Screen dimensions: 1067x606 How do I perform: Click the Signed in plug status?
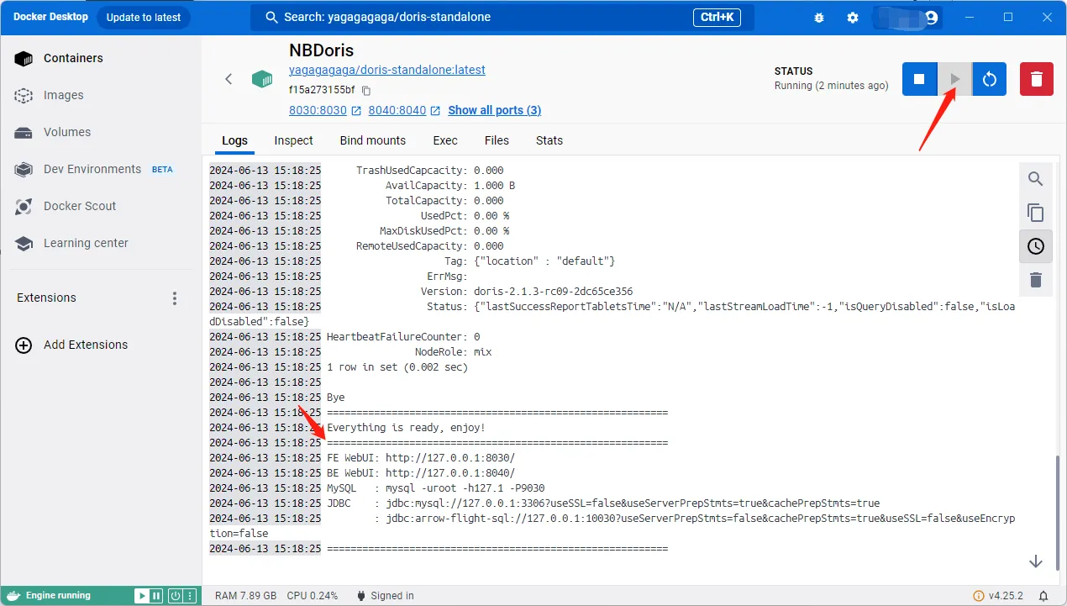pos(386,596)
